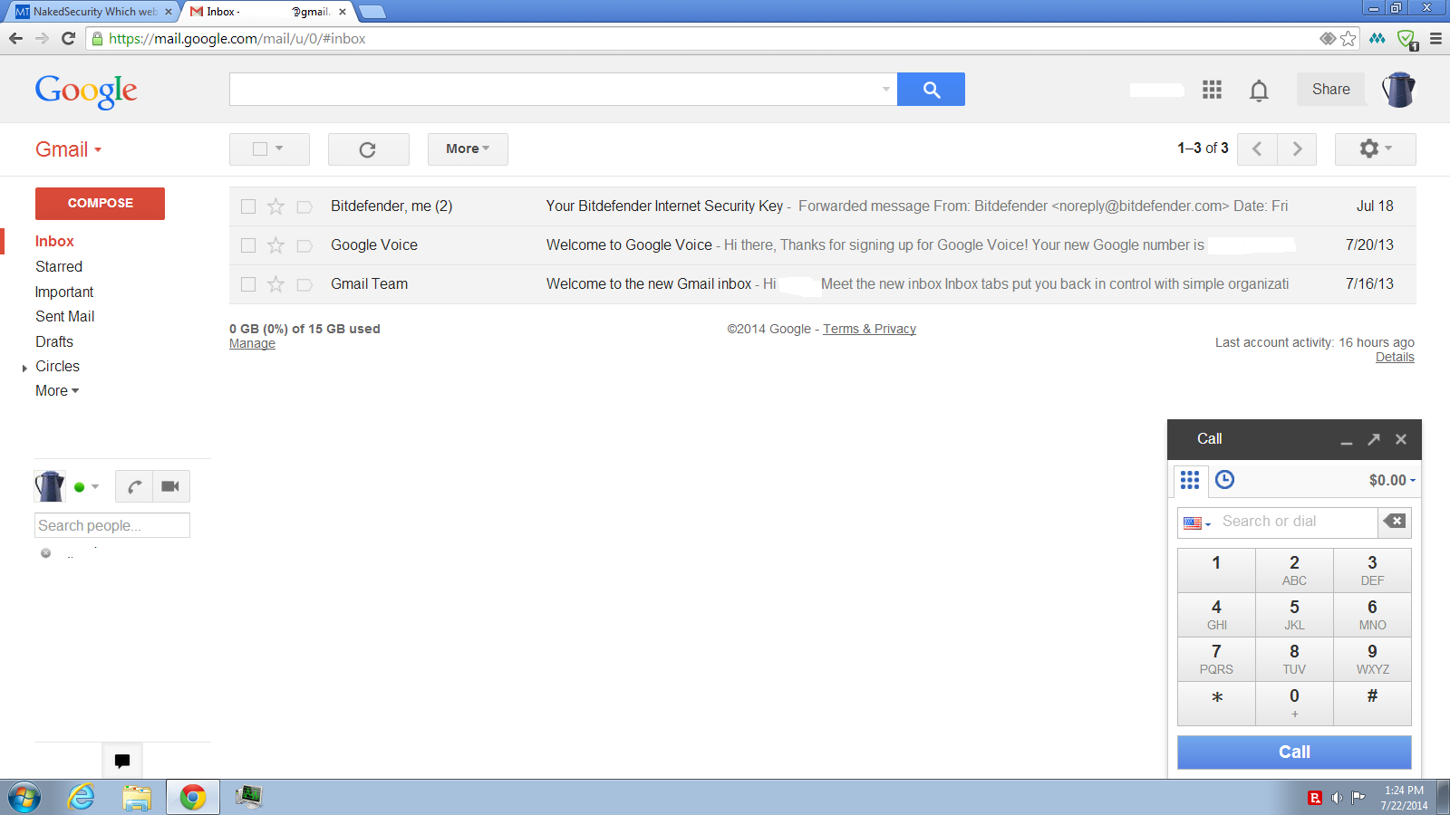Go to the newer messages arrow
The image size is (1450, 815).
tap(1257, 149)
